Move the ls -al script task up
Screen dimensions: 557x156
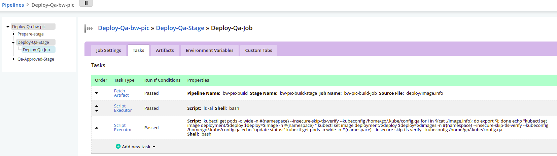pos(97,106)
